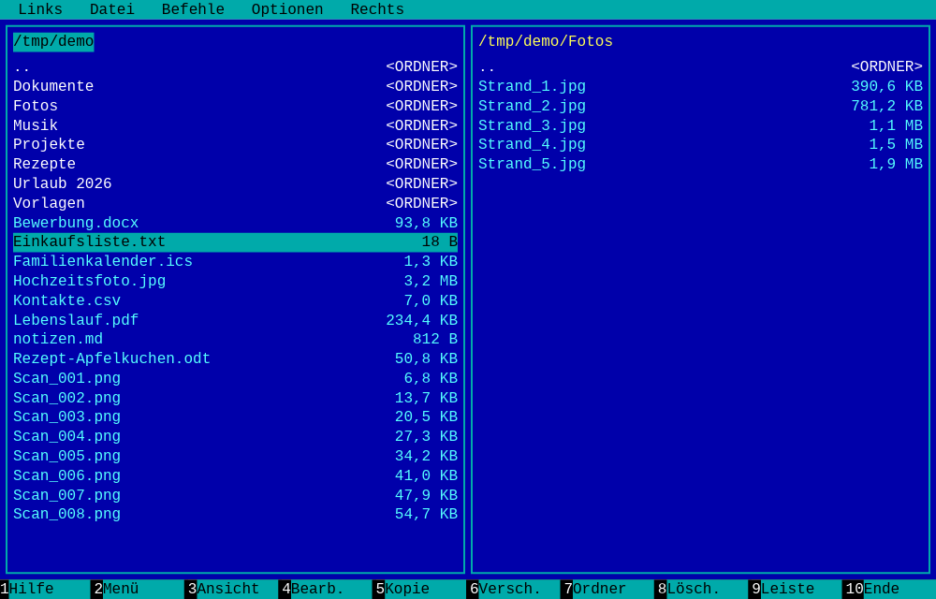This screenshot has height=599, width=936.
Task: Select the highlighted Einkaufsliste.txt file
Action: point(235,241)
